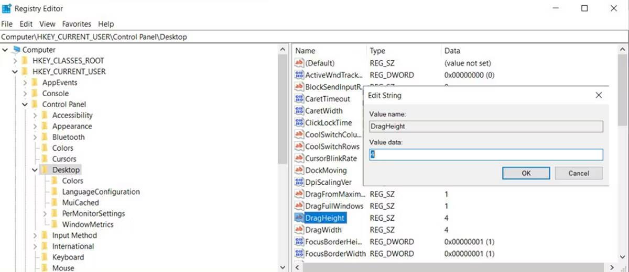629x272 pixels.
Task: Select the Colors key under Control Panel
Action: tap(62, 148)
